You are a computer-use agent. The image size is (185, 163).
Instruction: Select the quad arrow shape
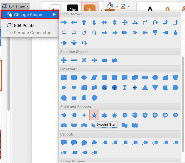pyautogui.click(x=125, y=22)
